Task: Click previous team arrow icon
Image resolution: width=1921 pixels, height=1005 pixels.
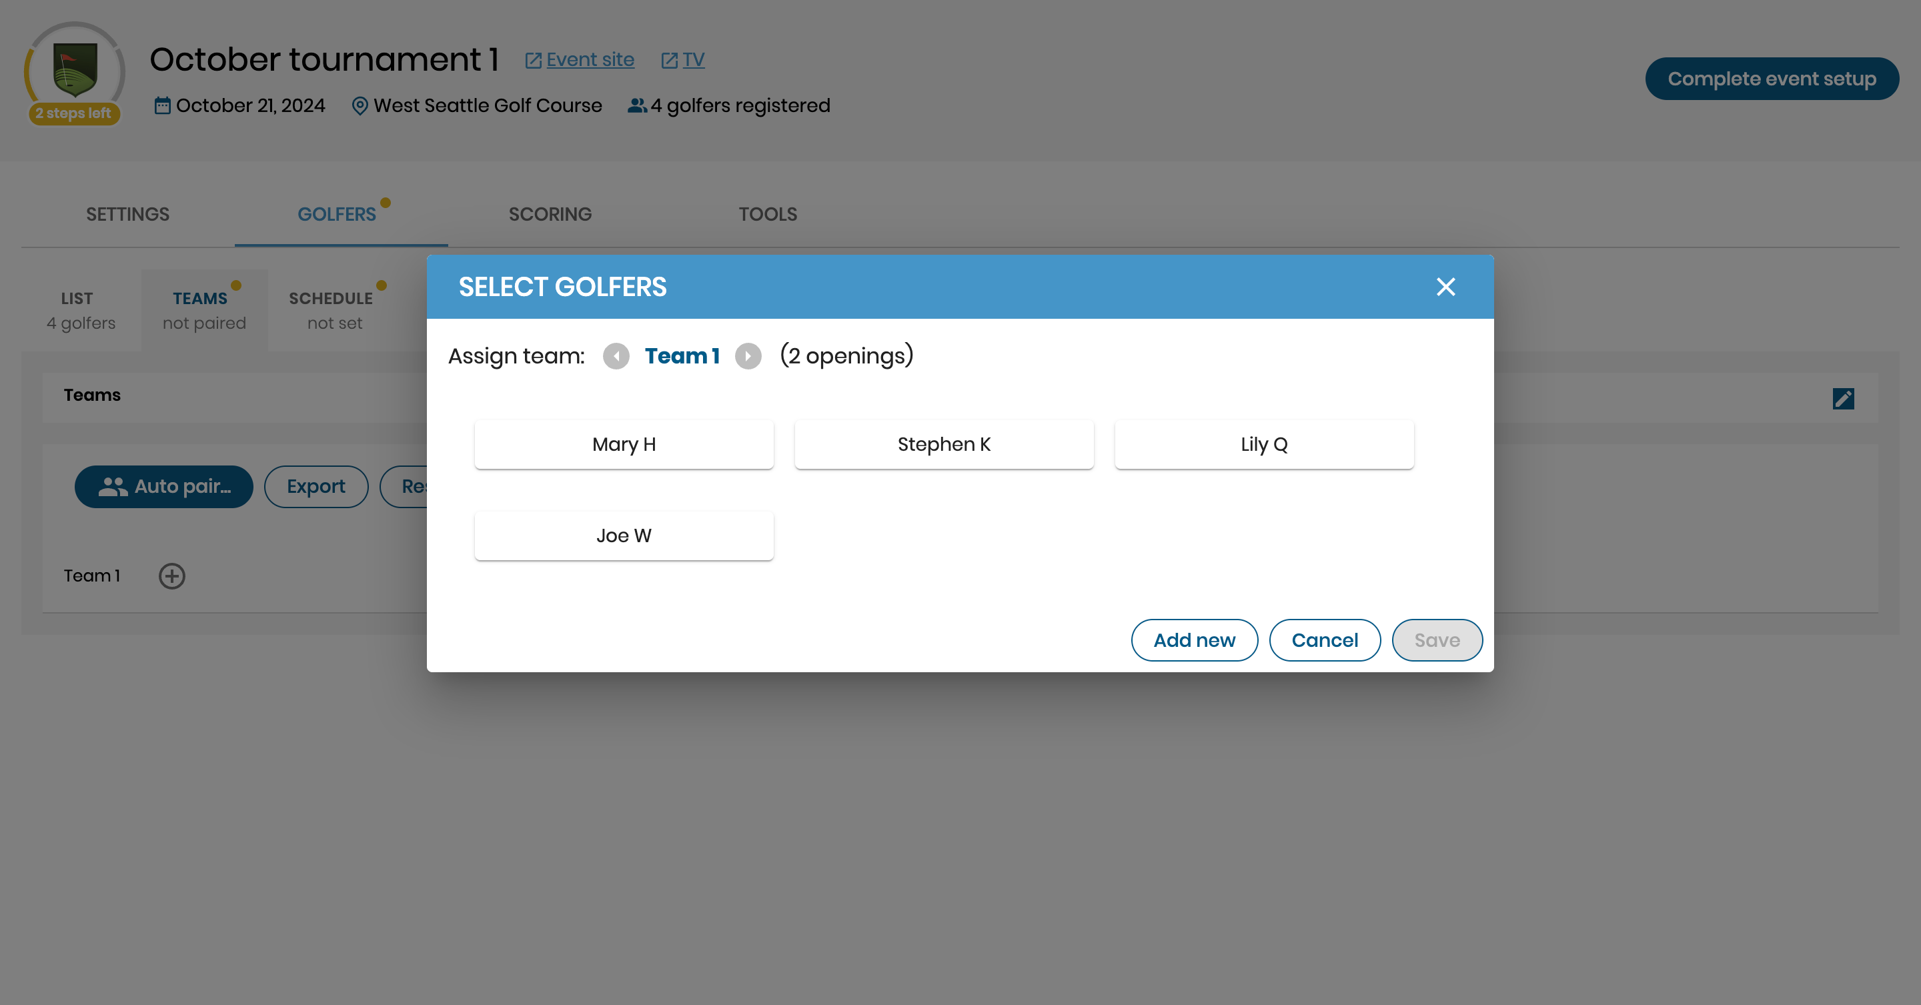Action: [x=616, y=356]
